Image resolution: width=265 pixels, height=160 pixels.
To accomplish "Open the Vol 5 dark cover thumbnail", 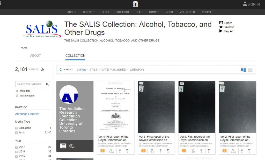I will 197,107.
